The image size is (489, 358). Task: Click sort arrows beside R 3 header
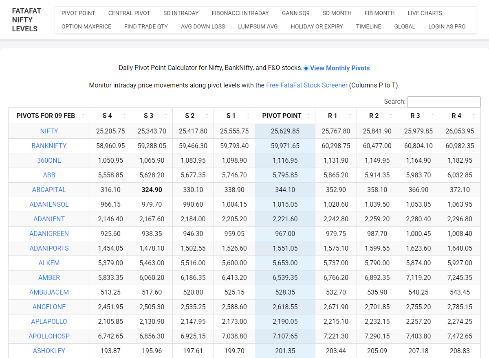pyautogui.click(x=432, y=116)
